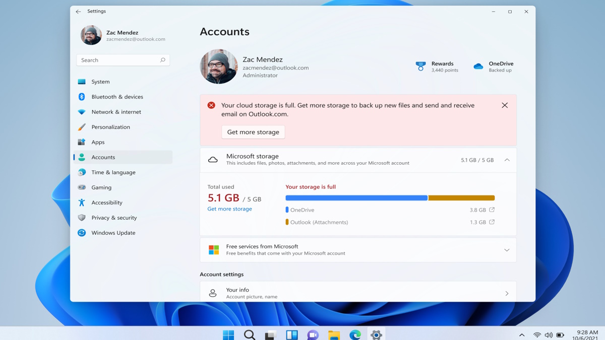The height and width of the screenshot is (340, 605).
Task: Click the battery icon in system tray
Action: pos(560,335)
